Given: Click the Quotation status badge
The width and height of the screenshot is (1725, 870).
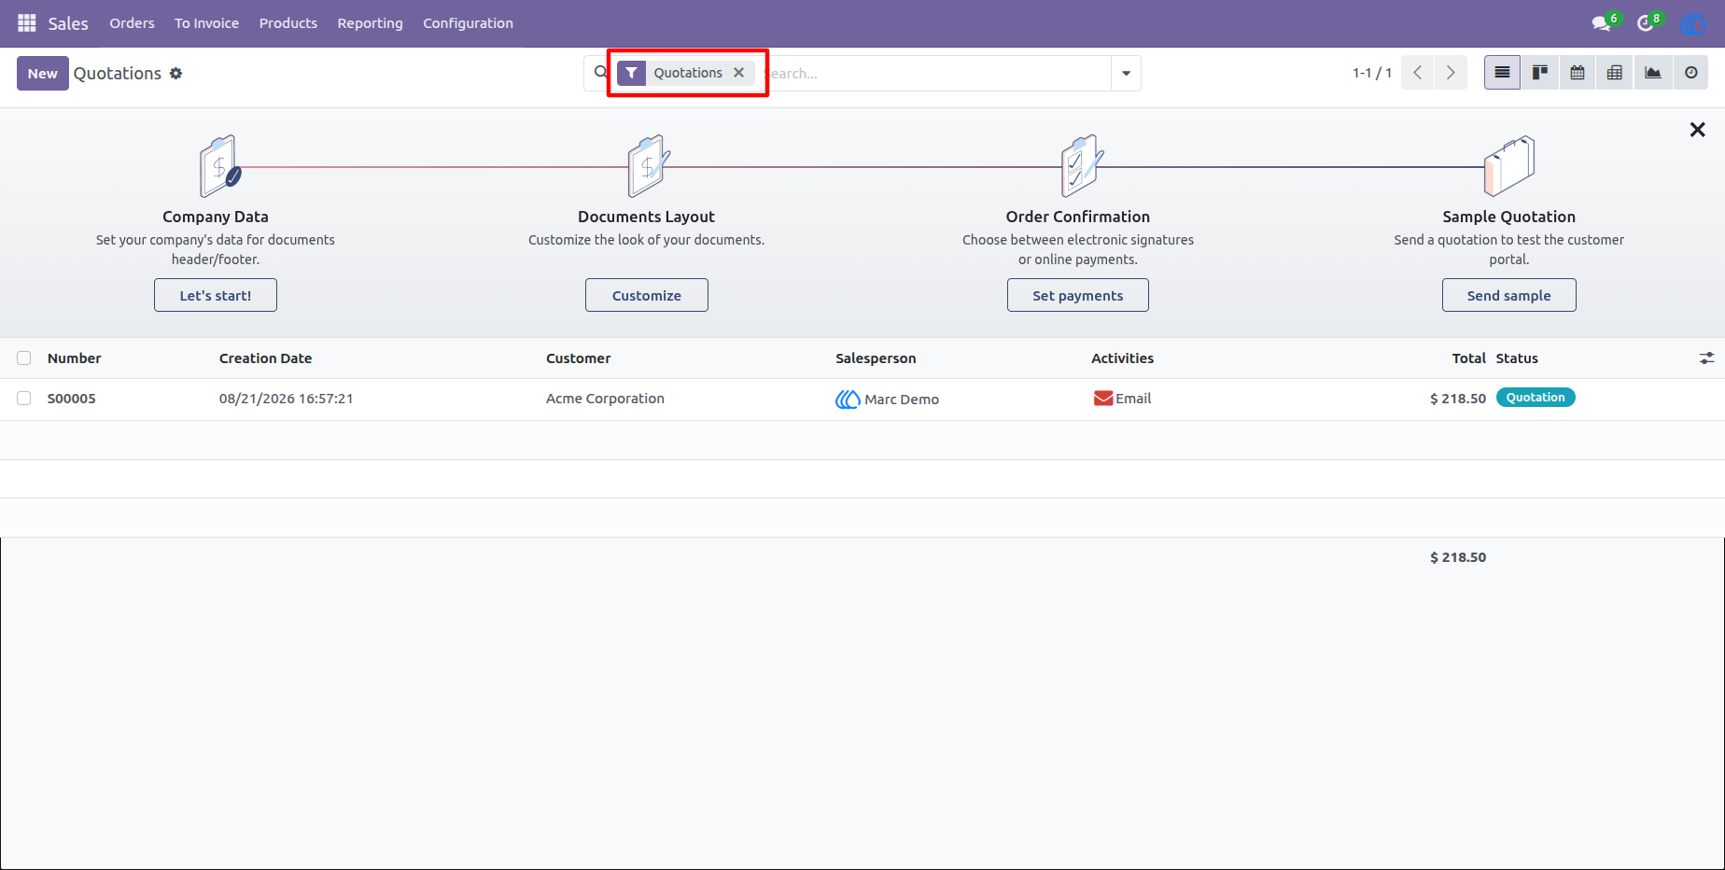Looking at the screenshot, I should (x=1536, y=398).
